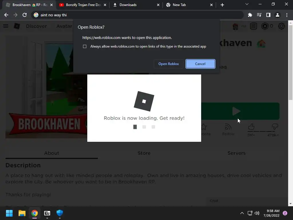Image resolution: width=293 pixels, height=220 pixels.
Task: Select the Servers tab
Action: click(236, 153)
